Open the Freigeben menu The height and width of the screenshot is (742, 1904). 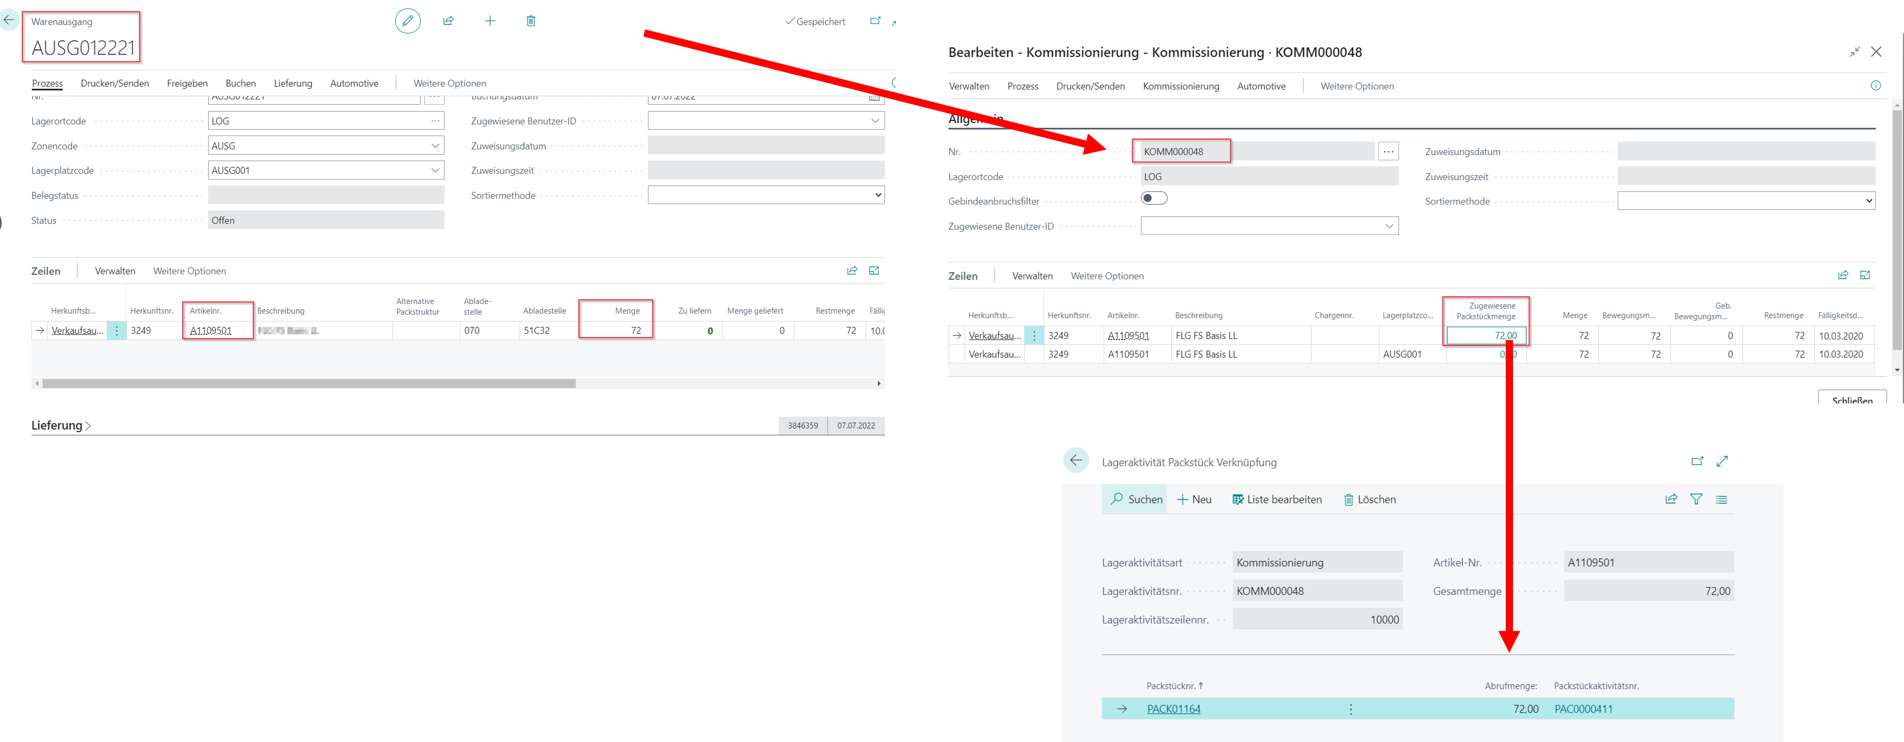(187, 84)
